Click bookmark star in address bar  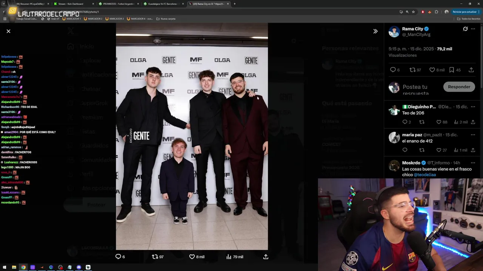tap(413, 12)
